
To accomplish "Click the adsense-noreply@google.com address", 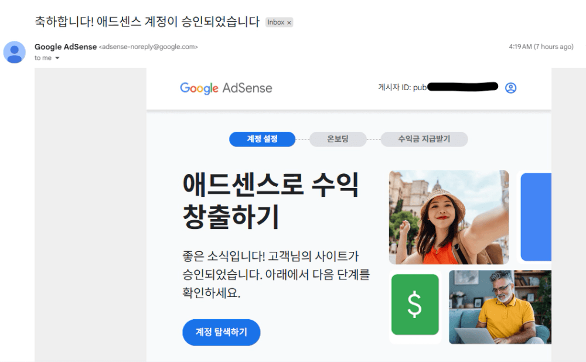I will click(148, 47).
